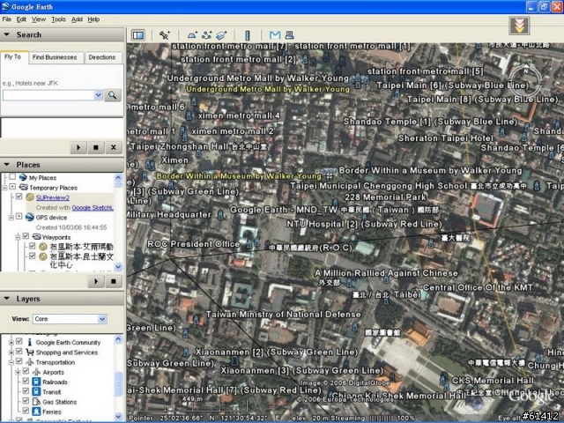Toggle the Airports layer checkbox
The image size is (564, 423).
pos(25,373)
